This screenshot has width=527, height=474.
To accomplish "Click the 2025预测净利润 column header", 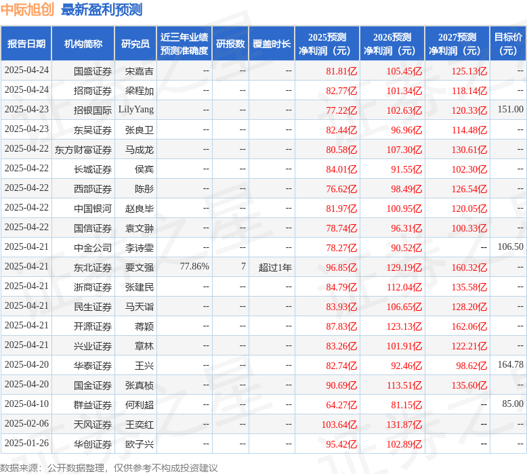I will pyautogui.click(x=327, y=43).
